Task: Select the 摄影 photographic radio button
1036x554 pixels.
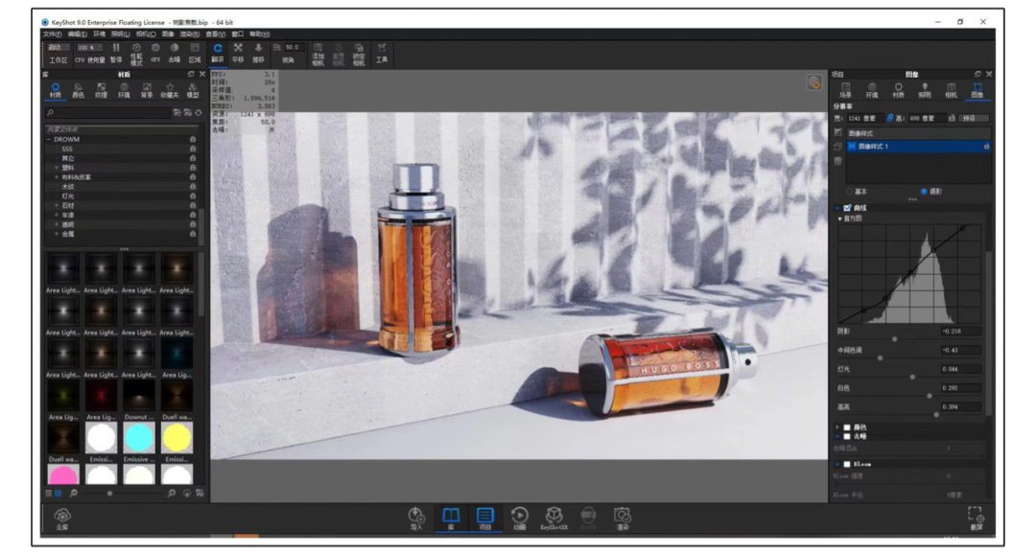Action: point(924,192)
